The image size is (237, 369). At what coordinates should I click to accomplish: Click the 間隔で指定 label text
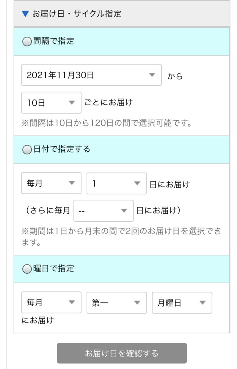[x=54, y=41]
